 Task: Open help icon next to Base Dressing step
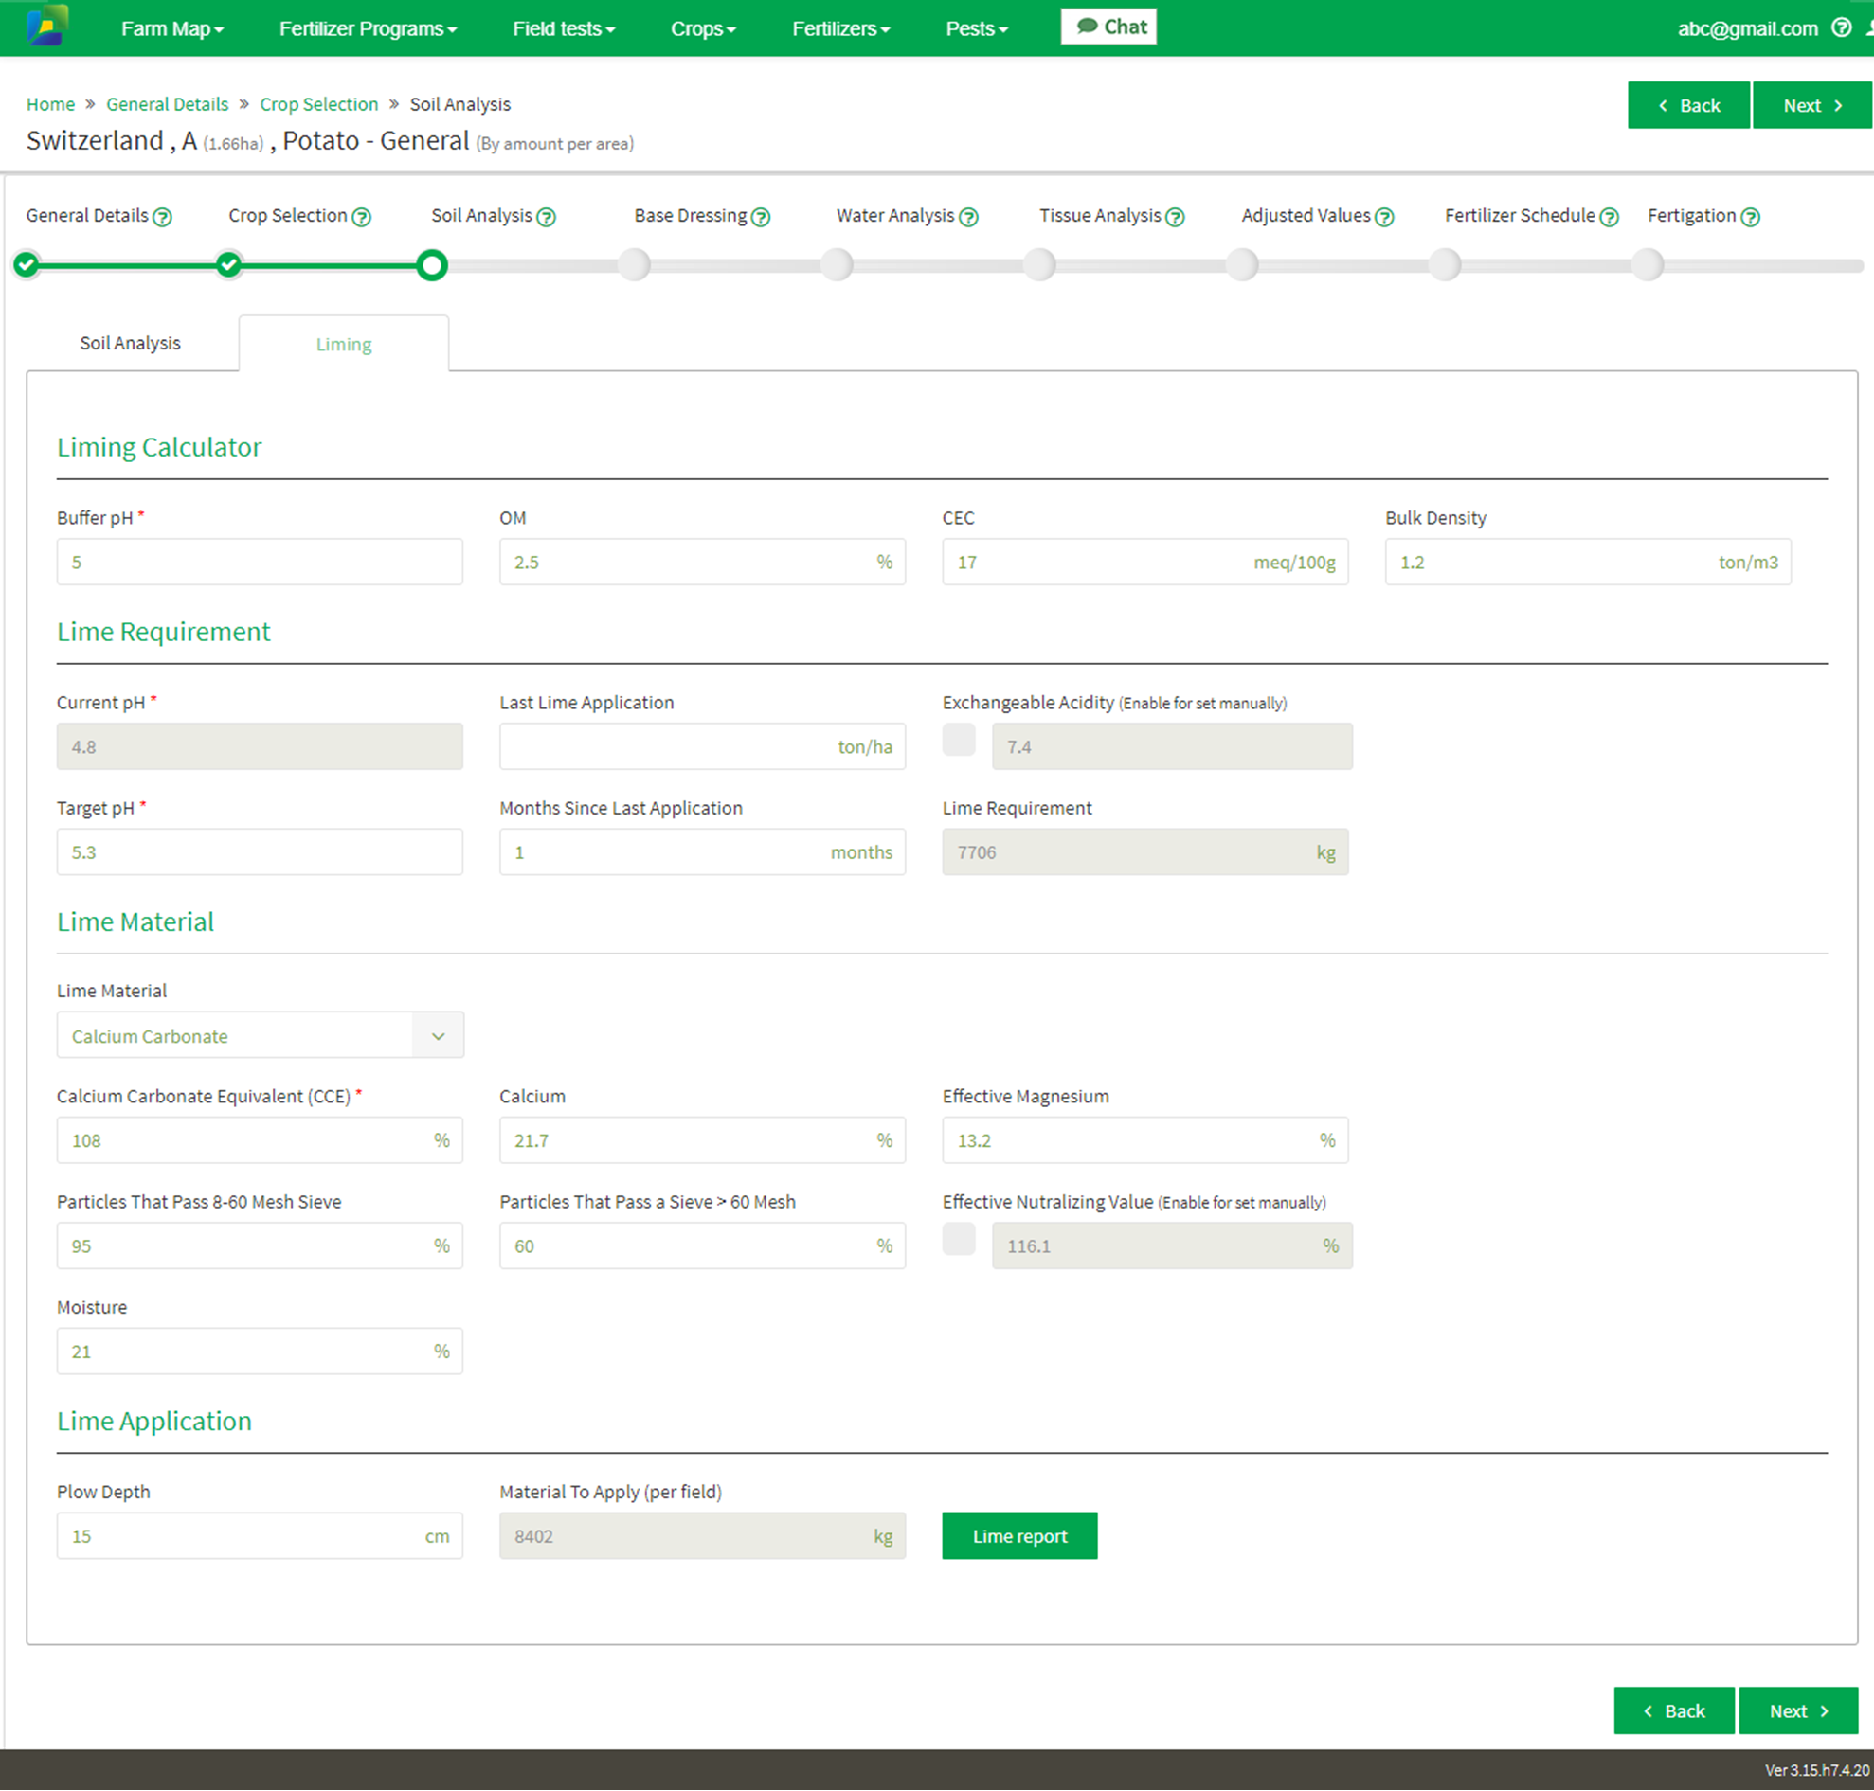pyautogui.click(x=761, y=217)
